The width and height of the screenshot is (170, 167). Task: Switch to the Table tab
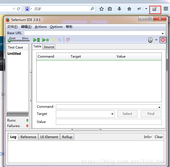pyautogui.click(x=37, y=46)
